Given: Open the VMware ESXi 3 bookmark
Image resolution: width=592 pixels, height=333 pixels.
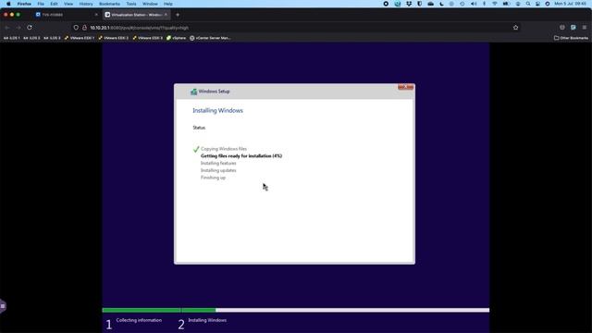Looking at the screenshot, I should [148, 38].
